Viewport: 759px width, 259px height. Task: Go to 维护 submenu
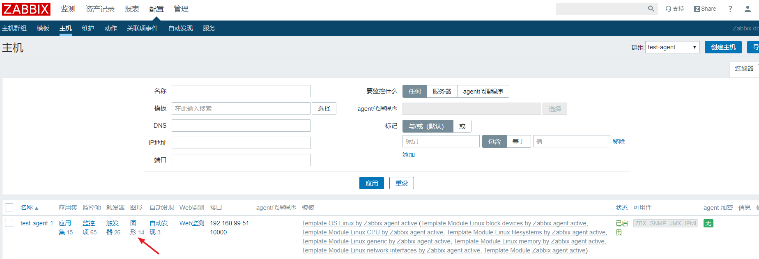click(x=88, y=28)
